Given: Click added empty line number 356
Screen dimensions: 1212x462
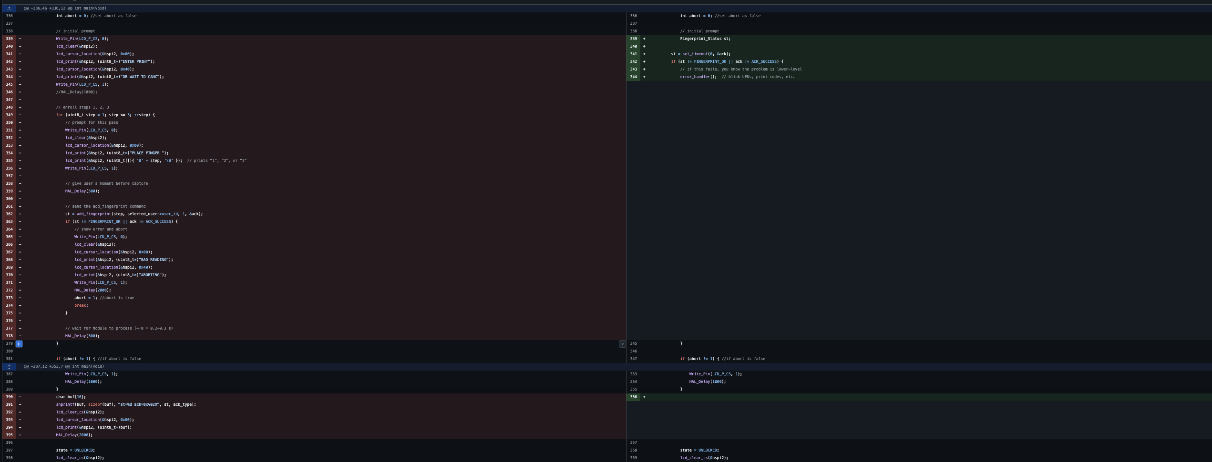Looking at the screenshot, I should 633,397.
